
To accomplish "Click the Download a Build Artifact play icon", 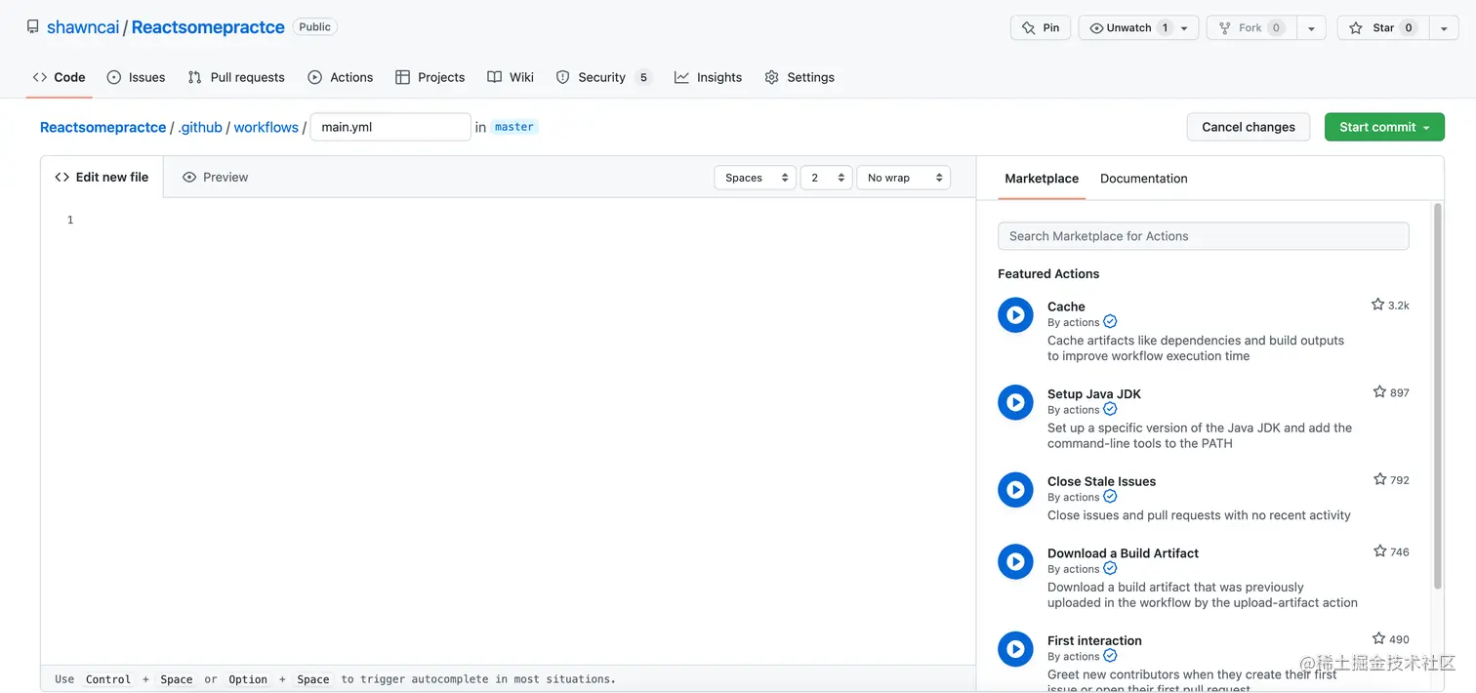I will pos(1015,561).
